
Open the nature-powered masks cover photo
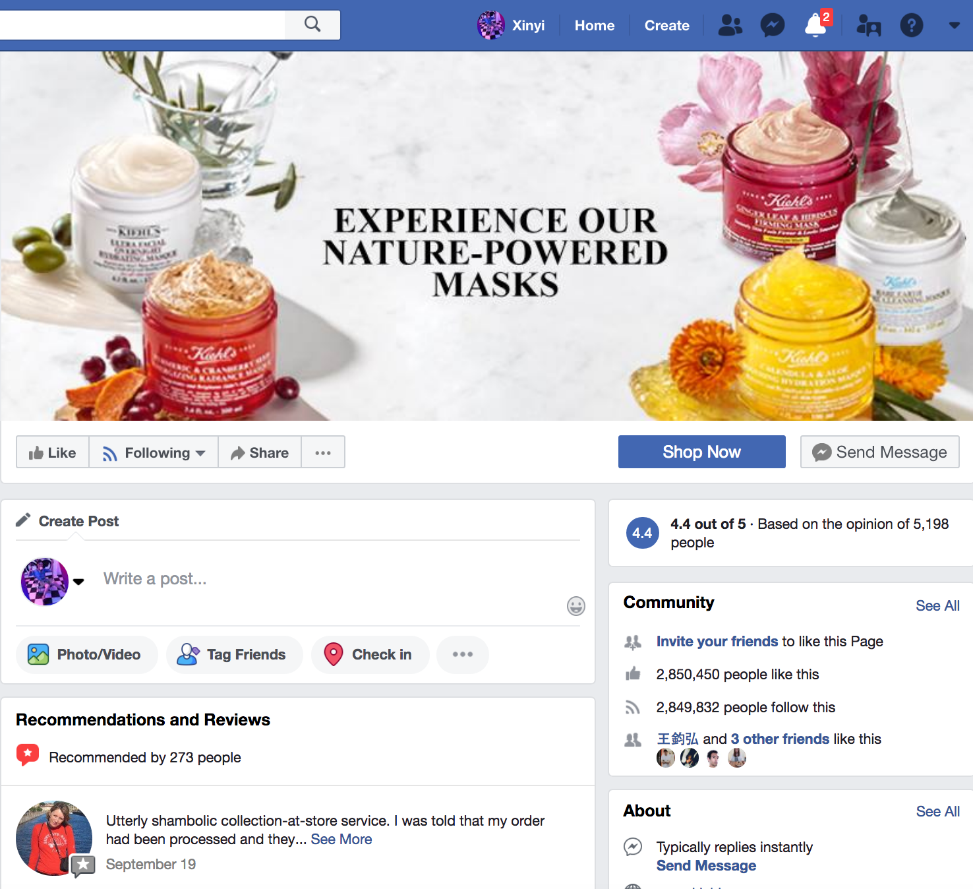tap(486, 236)
